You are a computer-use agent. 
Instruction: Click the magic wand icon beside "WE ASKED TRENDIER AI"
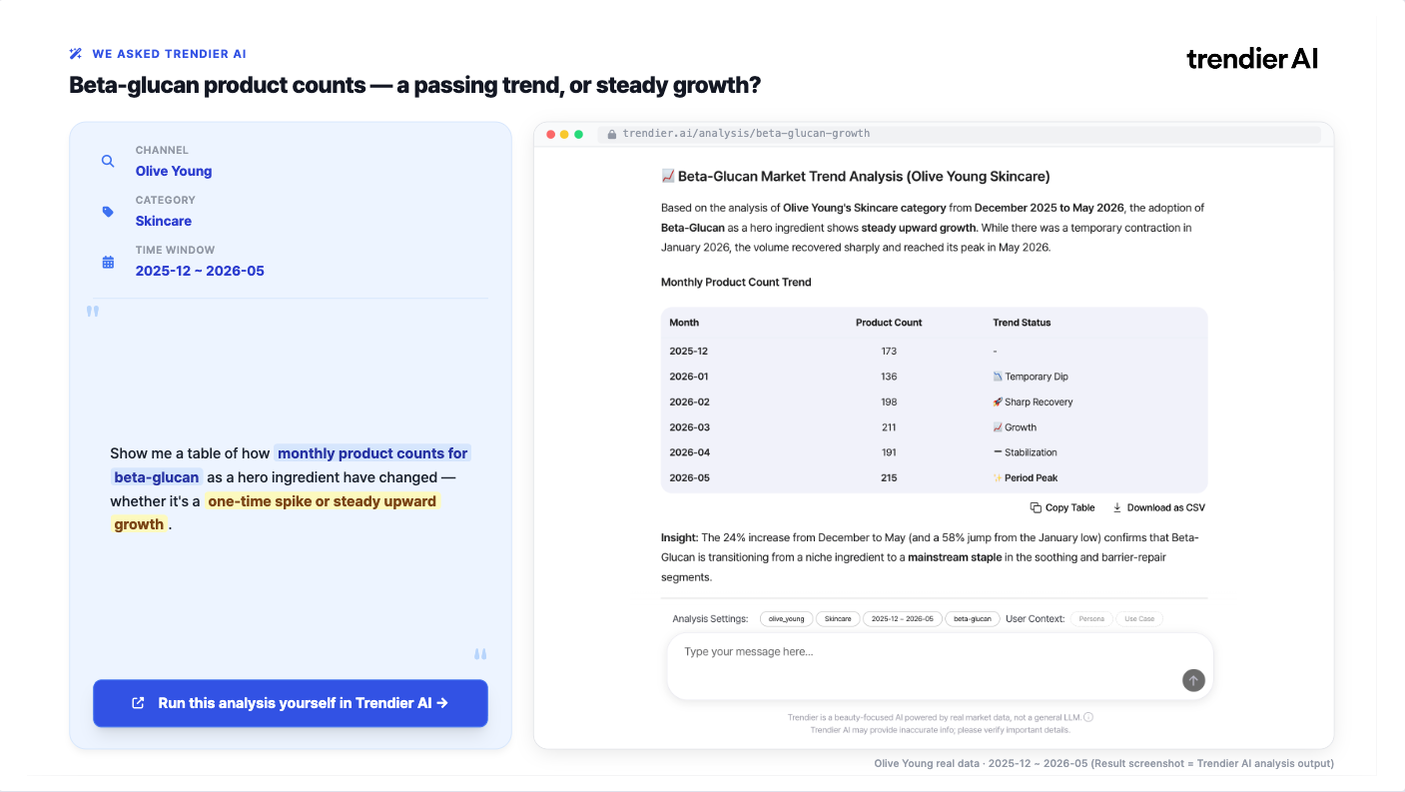(76, 54)
